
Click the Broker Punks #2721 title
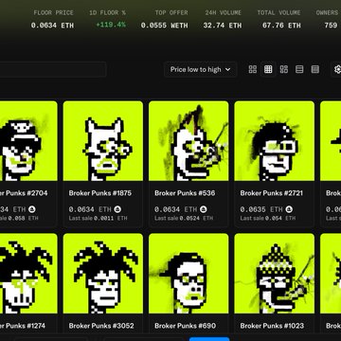pyautogui.click(x=271, y=193)
